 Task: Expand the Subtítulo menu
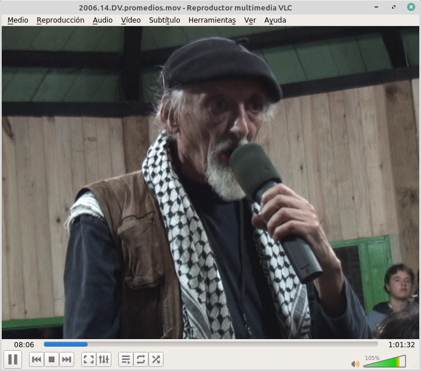(x=164, y=20)
